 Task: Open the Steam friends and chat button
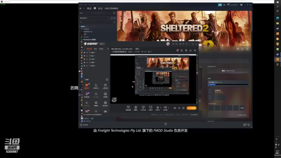coord(247,125)
